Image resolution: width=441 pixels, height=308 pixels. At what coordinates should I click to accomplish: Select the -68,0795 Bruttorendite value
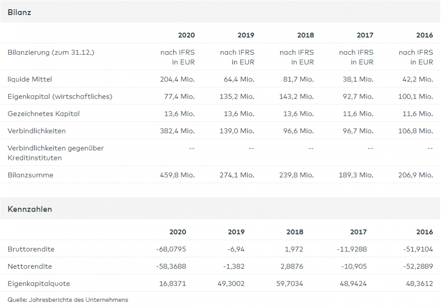pyautogui.click(x=171, y=249)
